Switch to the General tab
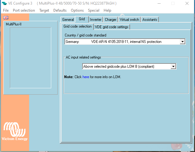This screenshot has height=152, width=195. [x=68, y=20]
